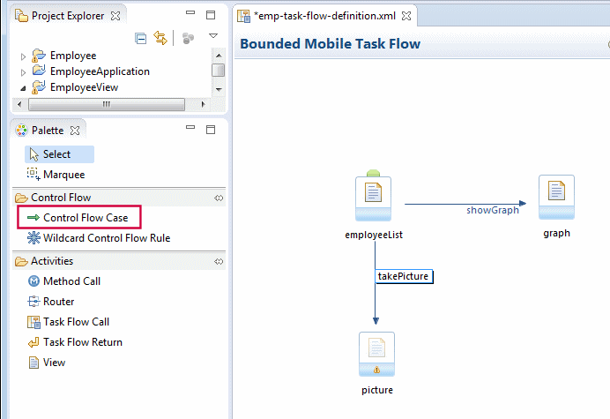Close the Project Explorer view
Screen dimensions: 610x419
[x=115, y=16]
